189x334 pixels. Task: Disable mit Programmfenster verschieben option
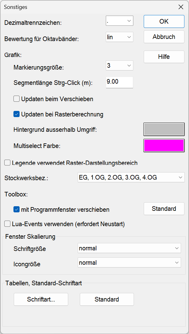pos(17,210)
